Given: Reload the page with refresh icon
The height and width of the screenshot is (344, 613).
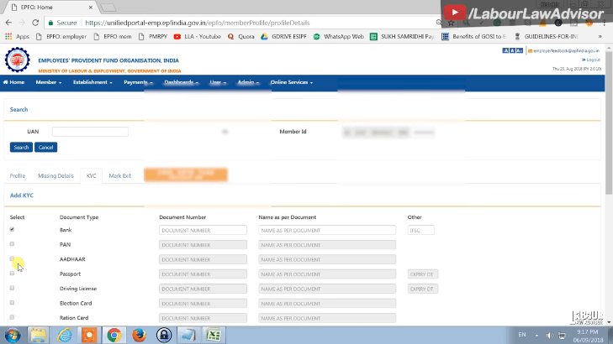Looking at the screenshot, I should pyautogui.click(x=35, y=23).
